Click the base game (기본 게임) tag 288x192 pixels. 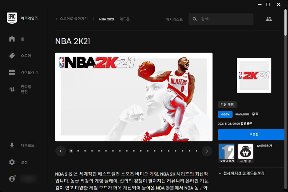point(227,105)
